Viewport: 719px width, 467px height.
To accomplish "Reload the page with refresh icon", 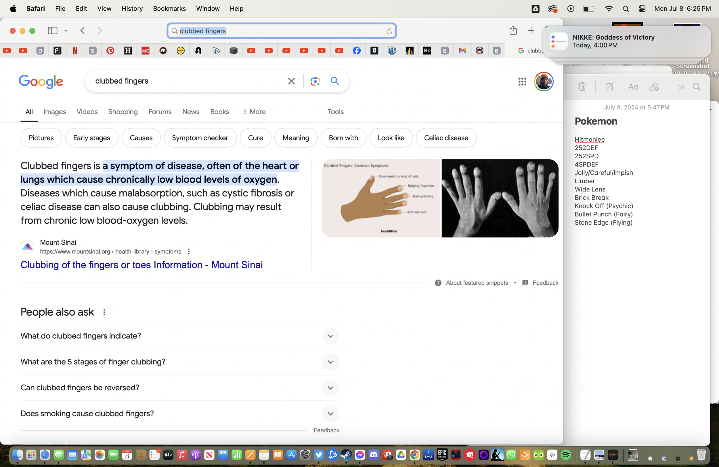I will tap(389, 31).
